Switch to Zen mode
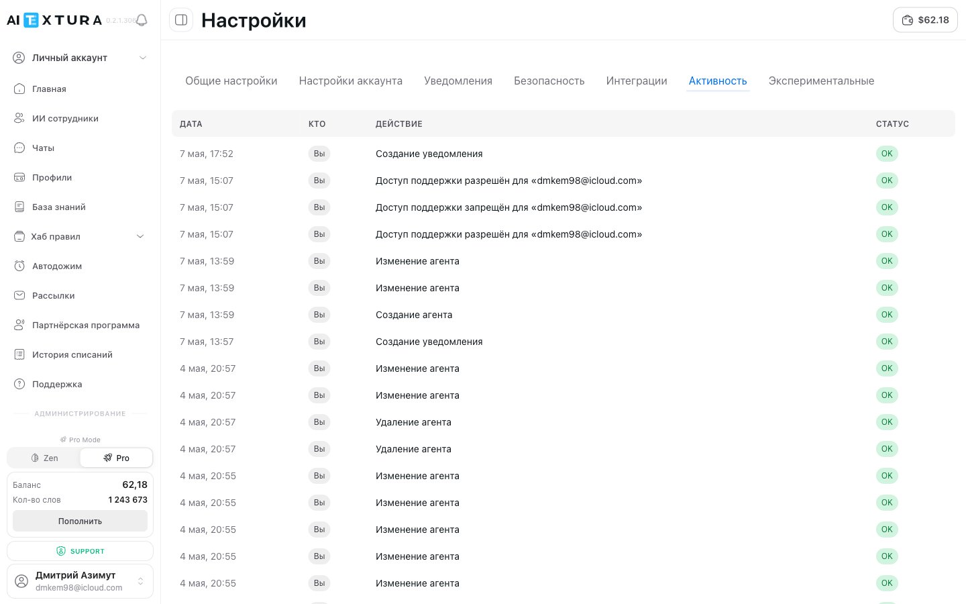The height and width of the screenshot is (604, 966). tap(44, 458)
